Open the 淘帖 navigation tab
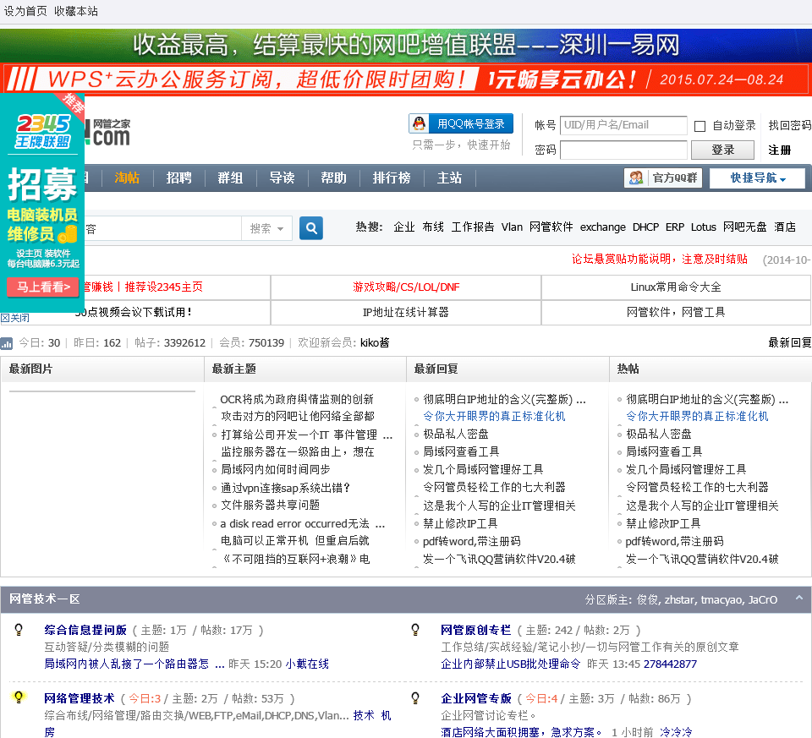The image size is (812, 738). 127,178
